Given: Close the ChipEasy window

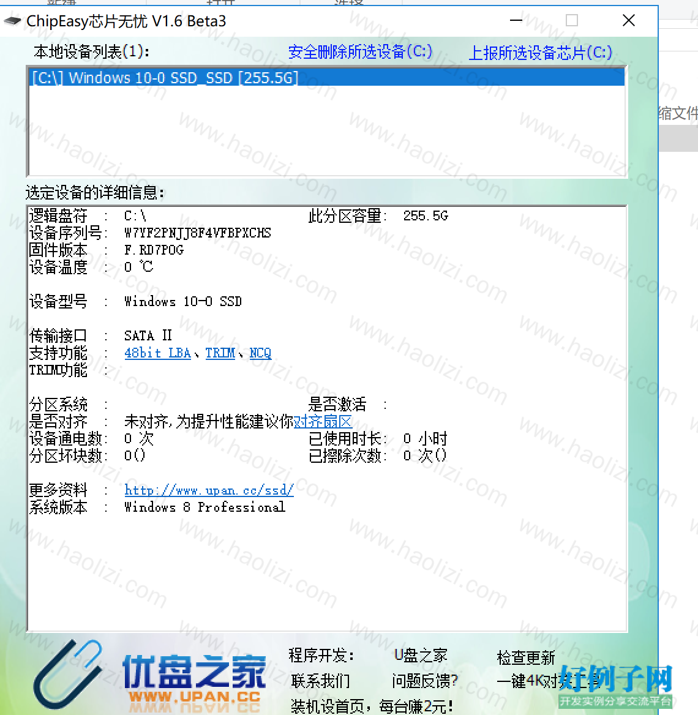Looking at the screenshot, I should click(629, 21).
